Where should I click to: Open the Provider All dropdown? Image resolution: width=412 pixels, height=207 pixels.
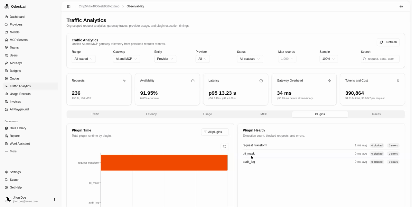click(202, 59)
